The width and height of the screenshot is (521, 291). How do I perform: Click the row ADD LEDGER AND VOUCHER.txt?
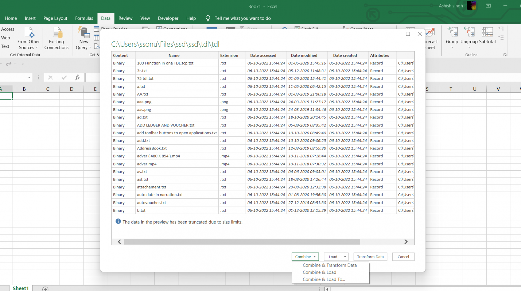coord(263,125)
